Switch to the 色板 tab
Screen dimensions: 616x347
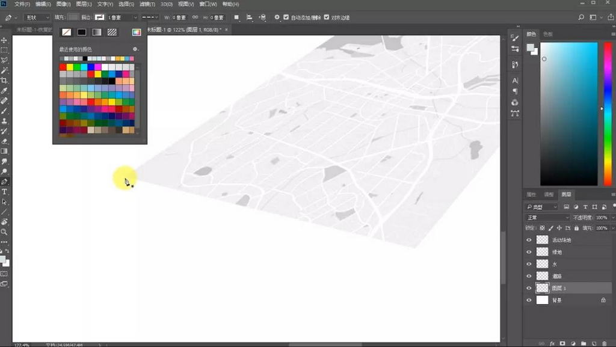[x=547, y=34]
